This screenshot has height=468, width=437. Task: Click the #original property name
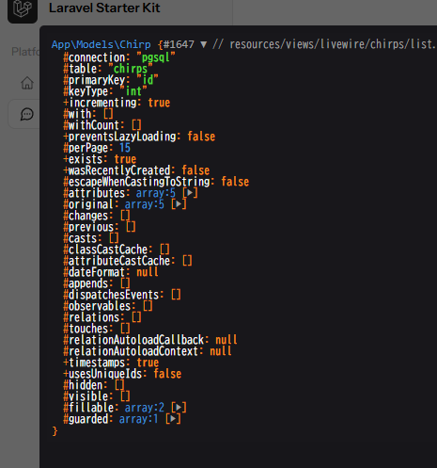tap(88, 204)
